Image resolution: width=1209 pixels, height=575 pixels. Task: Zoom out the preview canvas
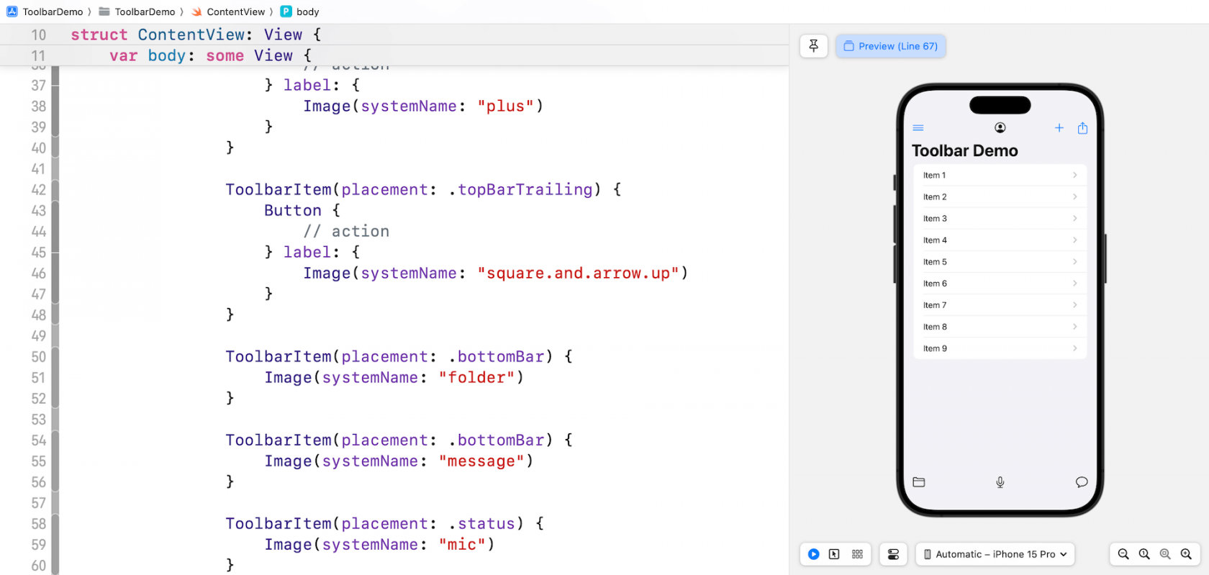[1123, 554]
